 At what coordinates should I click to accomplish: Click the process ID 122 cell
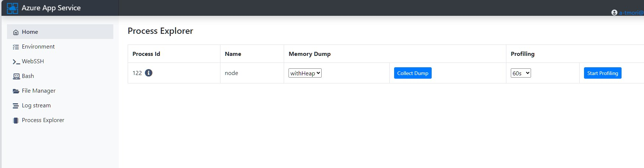coord(137,73)
